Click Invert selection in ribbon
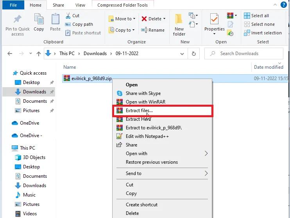The image size is (290, 218). click(263, 33)
